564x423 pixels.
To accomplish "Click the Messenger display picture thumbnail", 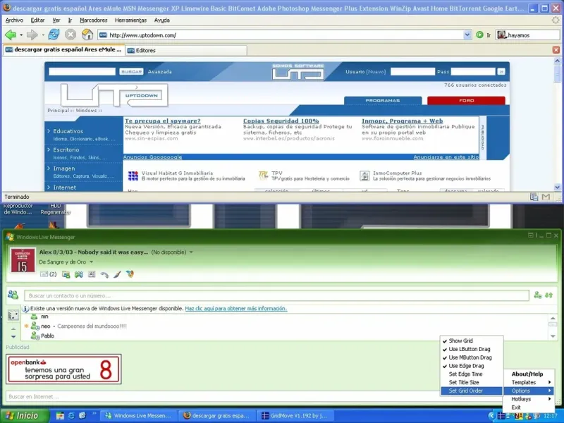I will click(x=23, y=260).
